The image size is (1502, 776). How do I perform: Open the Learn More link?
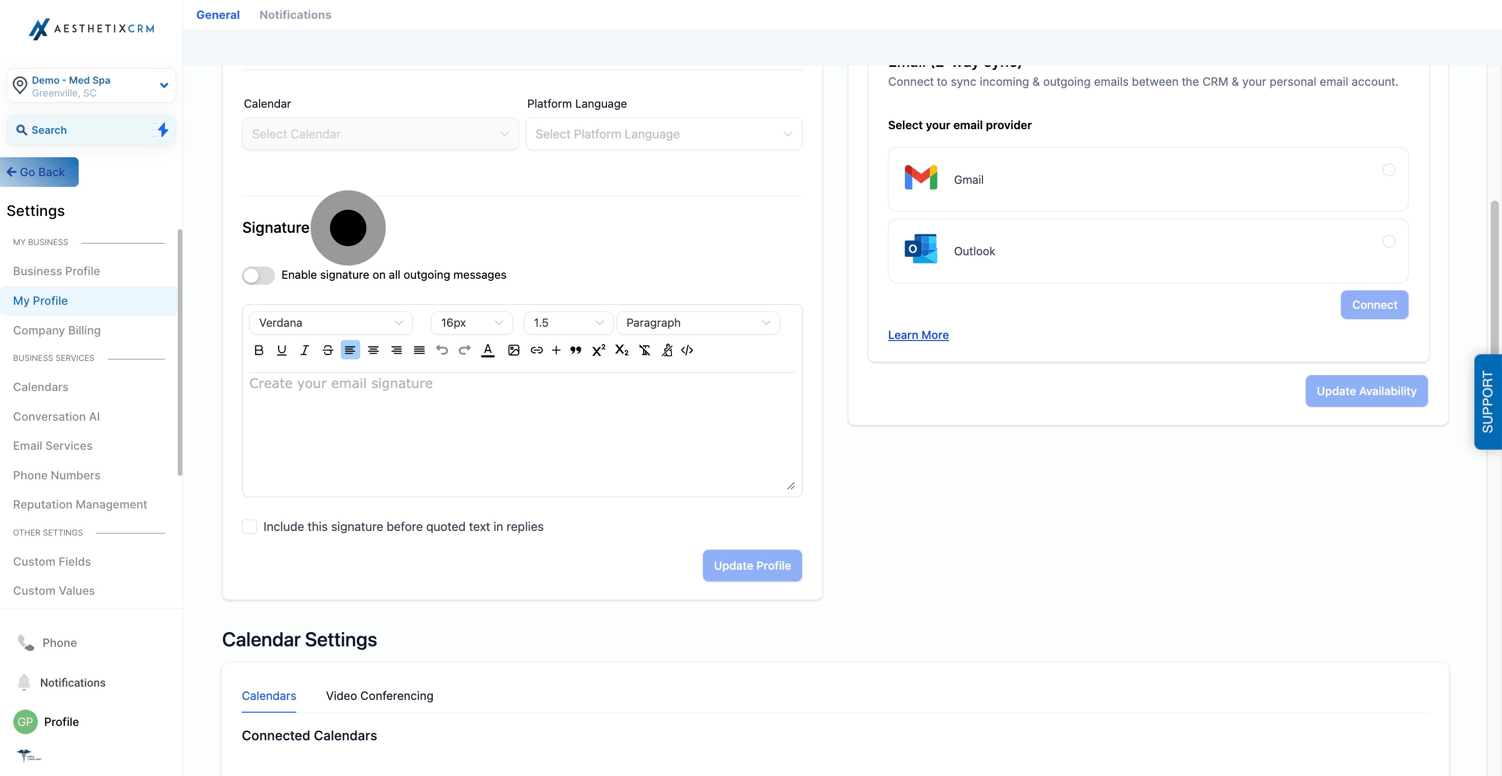click(x=918, y=335)
